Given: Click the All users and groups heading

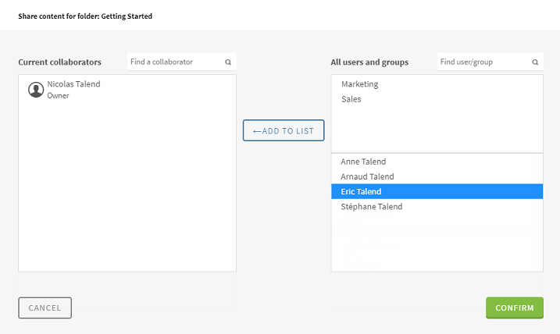Looking at the screenshot, I should coord(369,62).
